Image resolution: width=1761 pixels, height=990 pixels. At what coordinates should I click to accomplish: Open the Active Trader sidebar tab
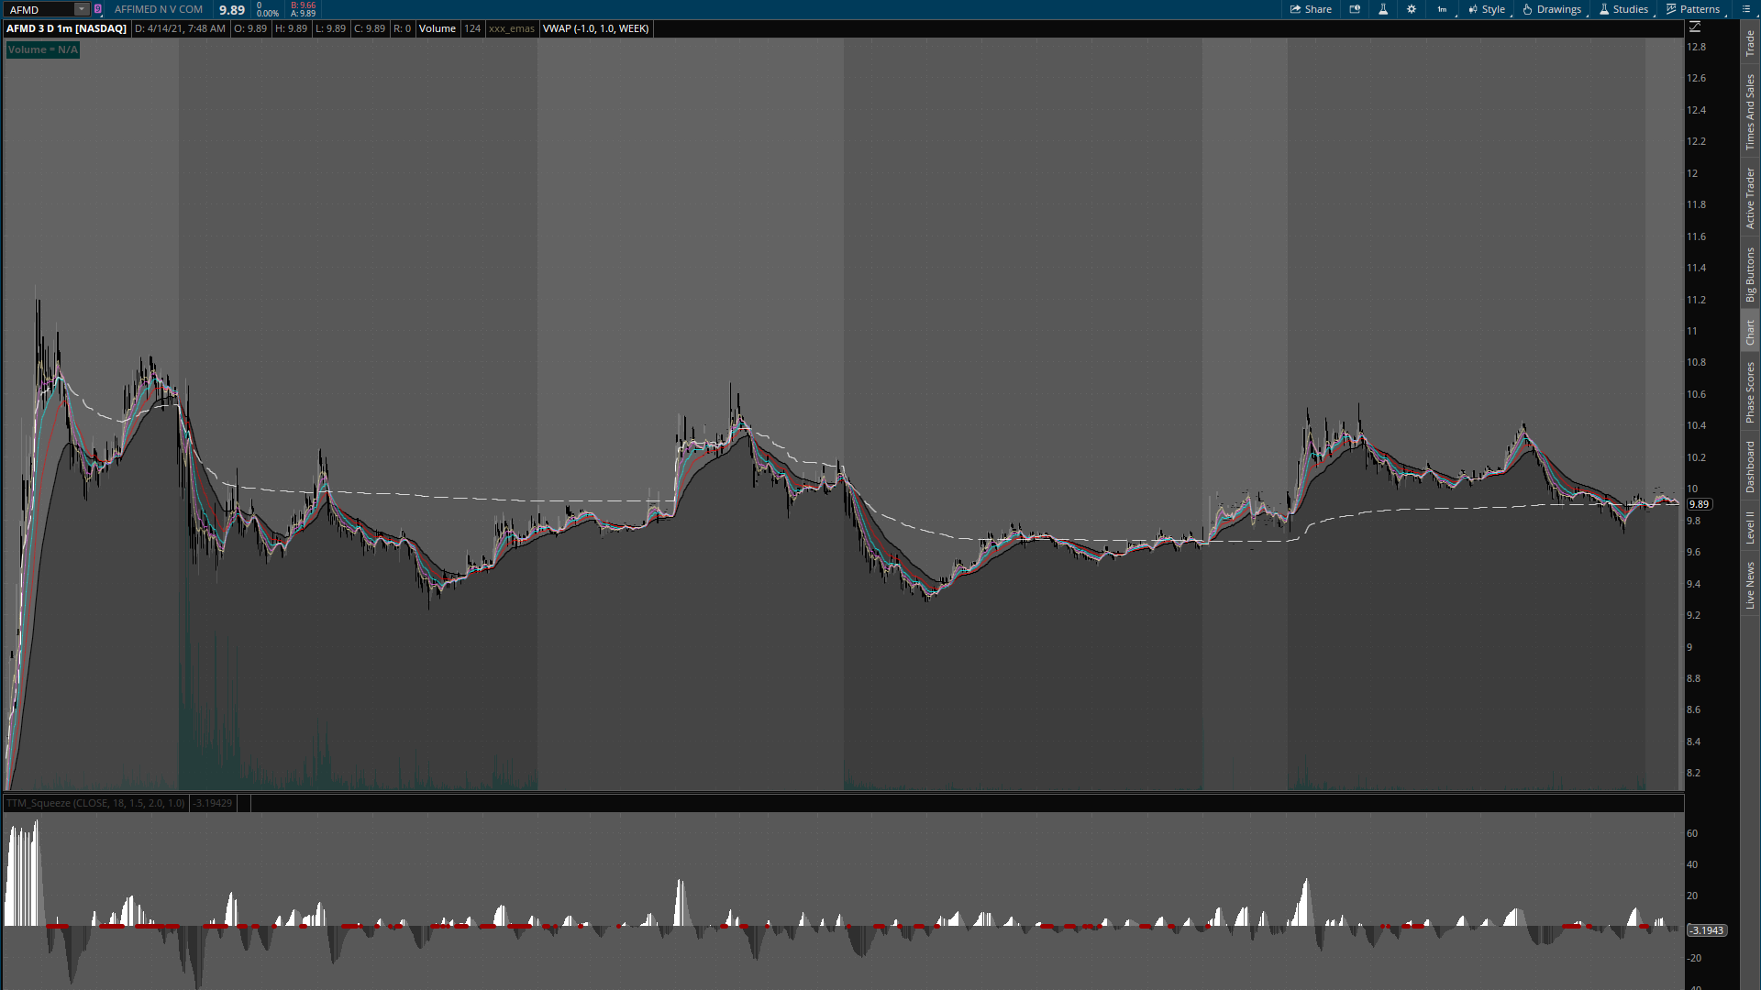(x=1750, y=198)
